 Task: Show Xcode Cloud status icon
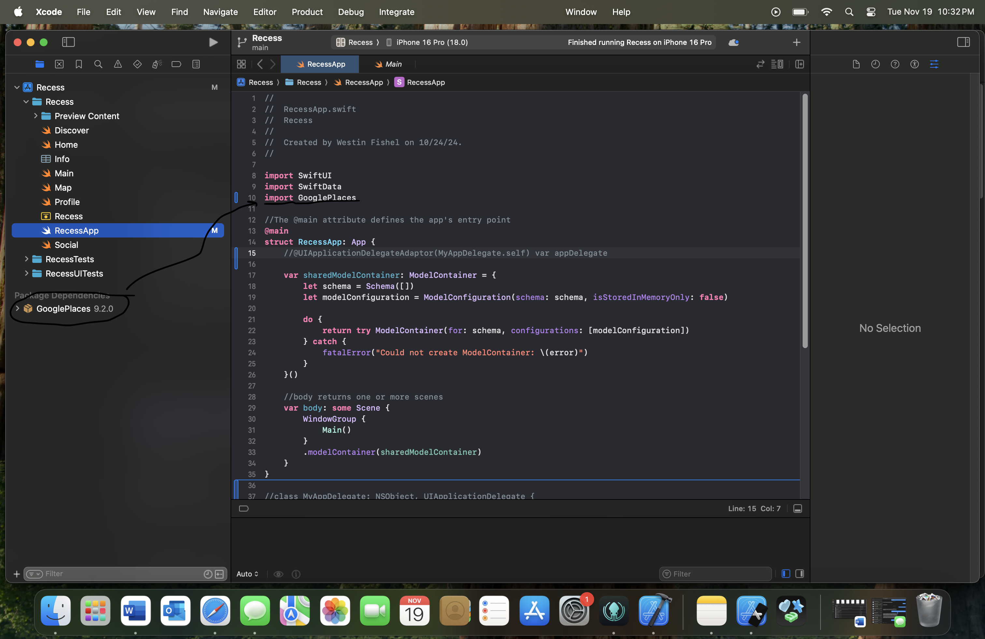pos(733,42)
